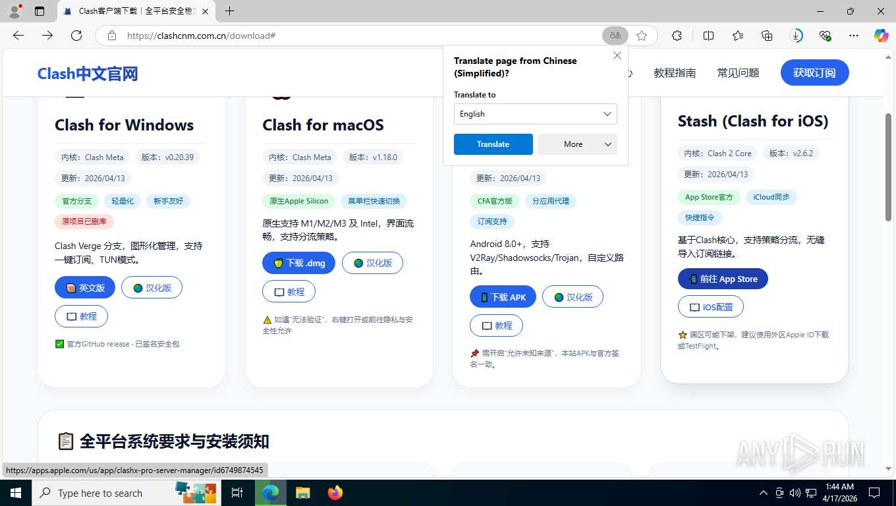The image size is (896, 506).
Task: Click the Translate button
Action: coord(493,144)
